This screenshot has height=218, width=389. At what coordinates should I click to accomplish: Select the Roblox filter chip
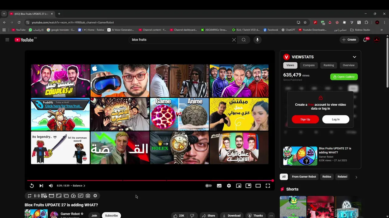coord(327,177)
